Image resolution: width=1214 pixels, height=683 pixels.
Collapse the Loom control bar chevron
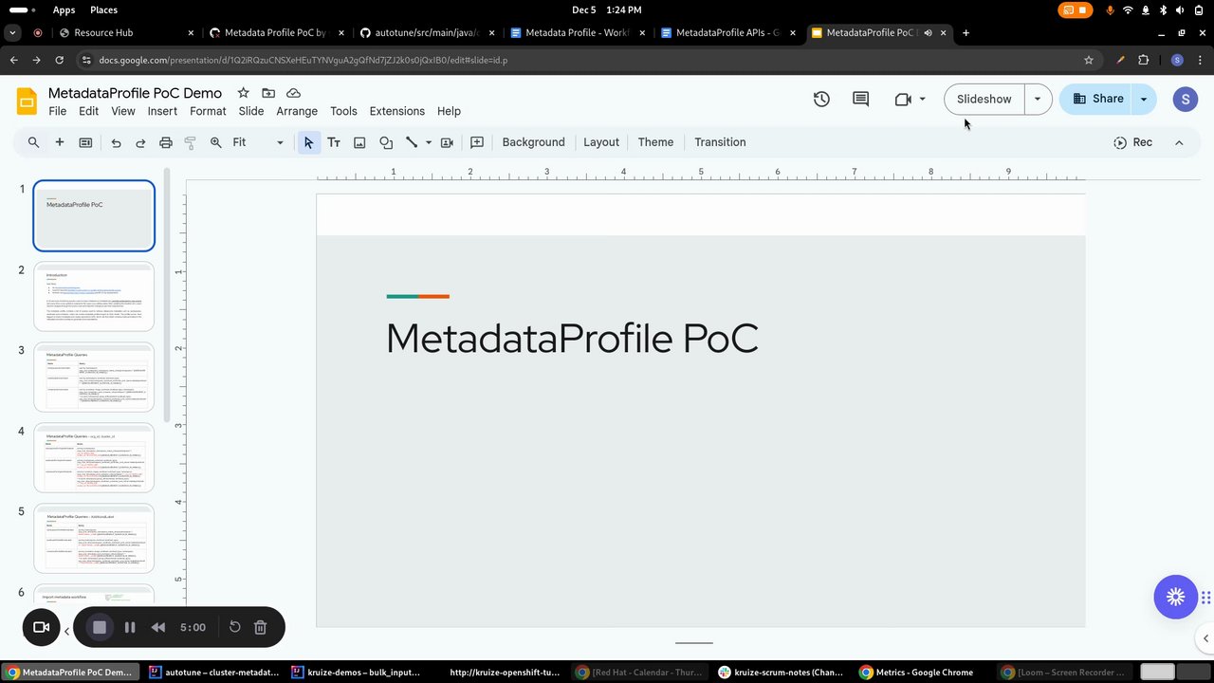click(x=66, y=630)
